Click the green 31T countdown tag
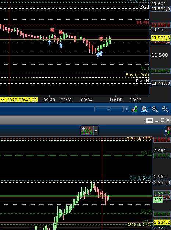The image size is (171, 230). tap(158, 200)
